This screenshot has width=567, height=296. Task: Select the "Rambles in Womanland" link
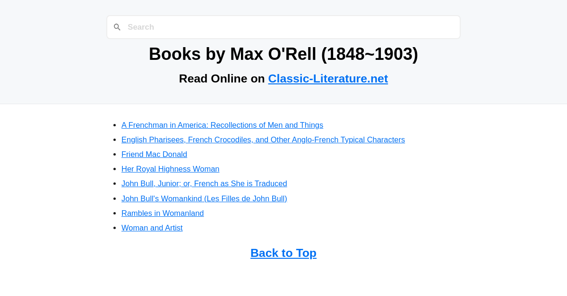click(163, 213)
